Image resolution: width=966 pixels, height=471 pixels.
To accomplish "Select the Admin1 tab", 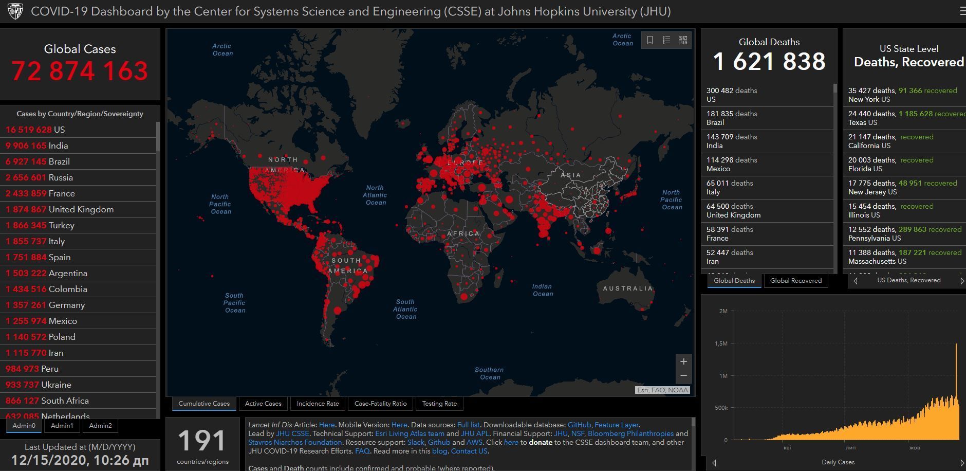I will click(62, 426).
